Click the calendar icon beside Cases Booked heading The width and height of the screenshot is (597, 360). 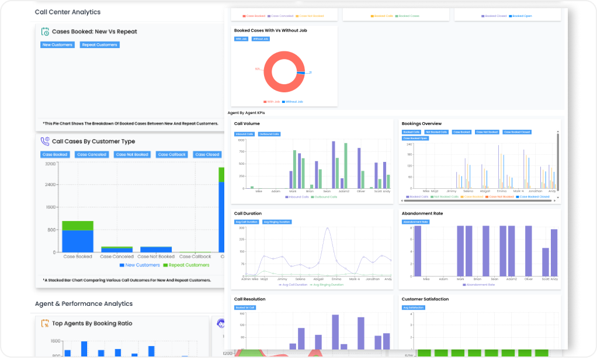44,32
